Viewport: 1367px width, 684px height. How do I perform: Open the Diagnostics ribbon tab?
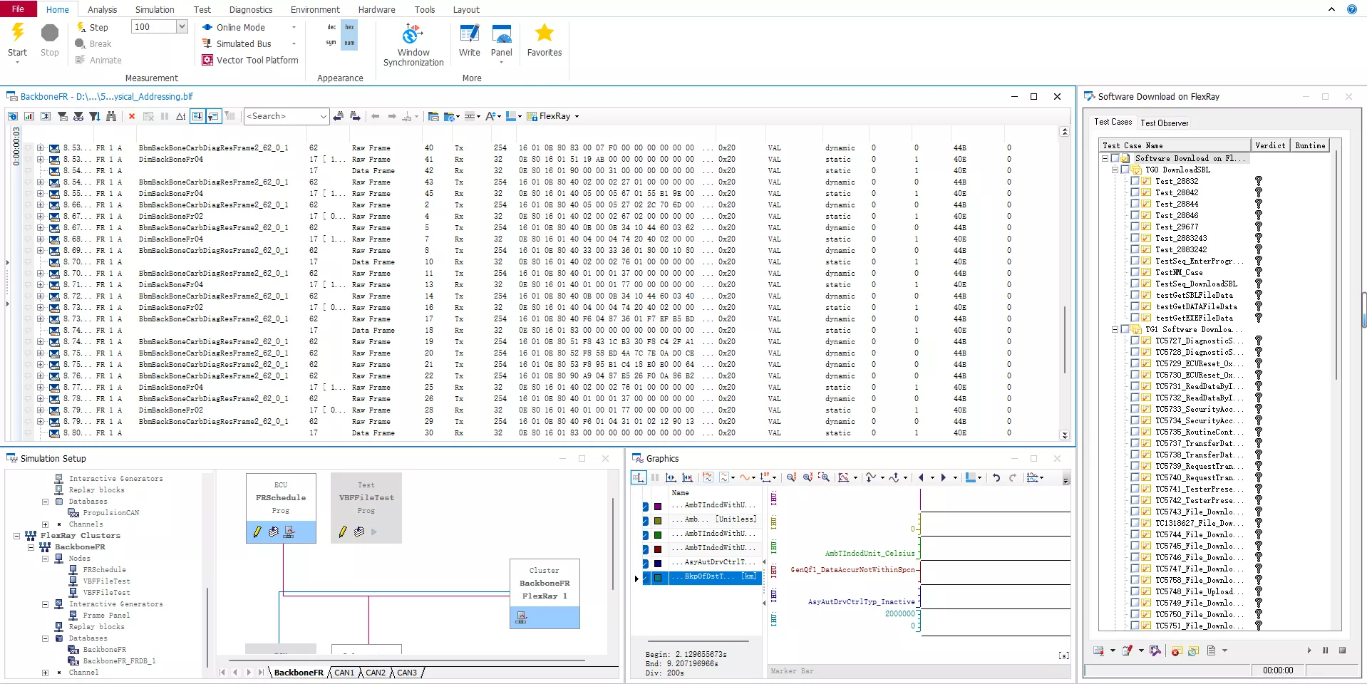pos(251,9)
